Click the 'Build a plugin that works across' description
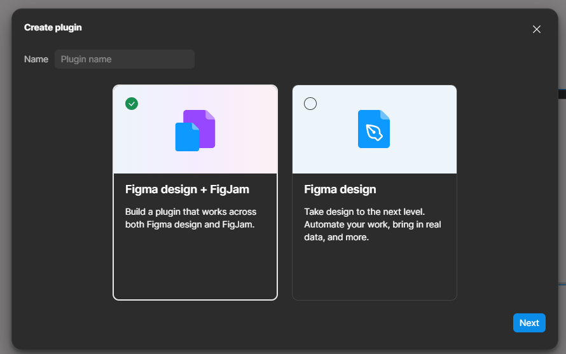Screen dimensions: 566x354 [191, 218]
